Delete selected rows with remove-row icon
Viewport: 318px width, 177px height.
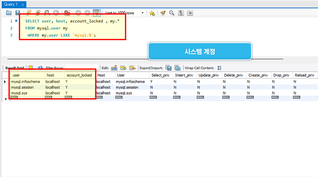click(132, 68)
